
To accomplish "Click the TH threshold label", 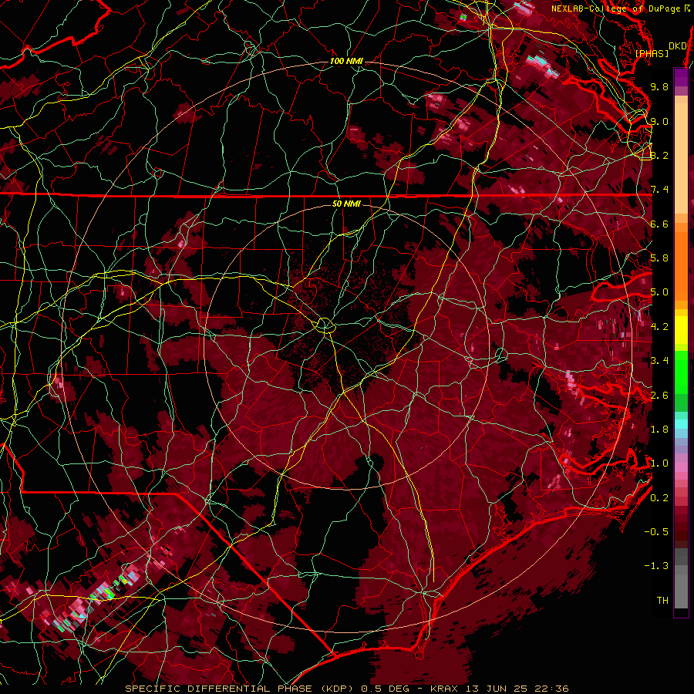I will pyautogui.click(x=662, y=601).
